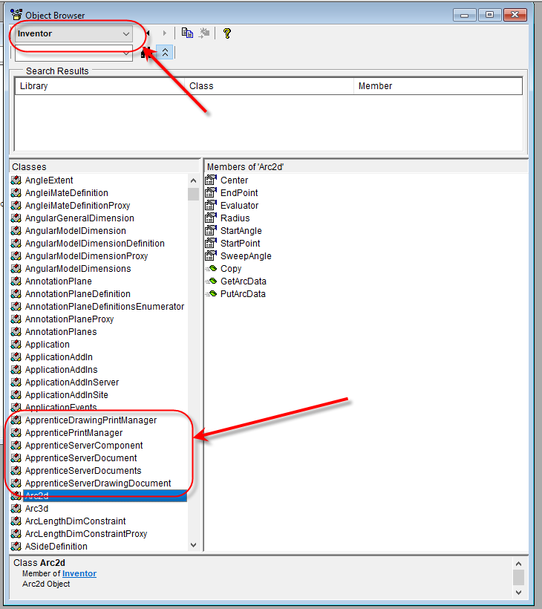Select AngularModelDimensionProxy class
This screenshot has width=542, height=609.
[86, 256]
